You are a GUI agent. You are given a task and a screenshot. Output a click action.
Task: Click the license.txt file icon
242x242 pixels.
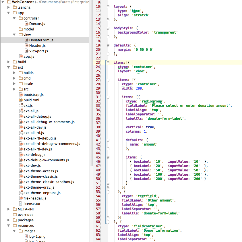point(21,204)
